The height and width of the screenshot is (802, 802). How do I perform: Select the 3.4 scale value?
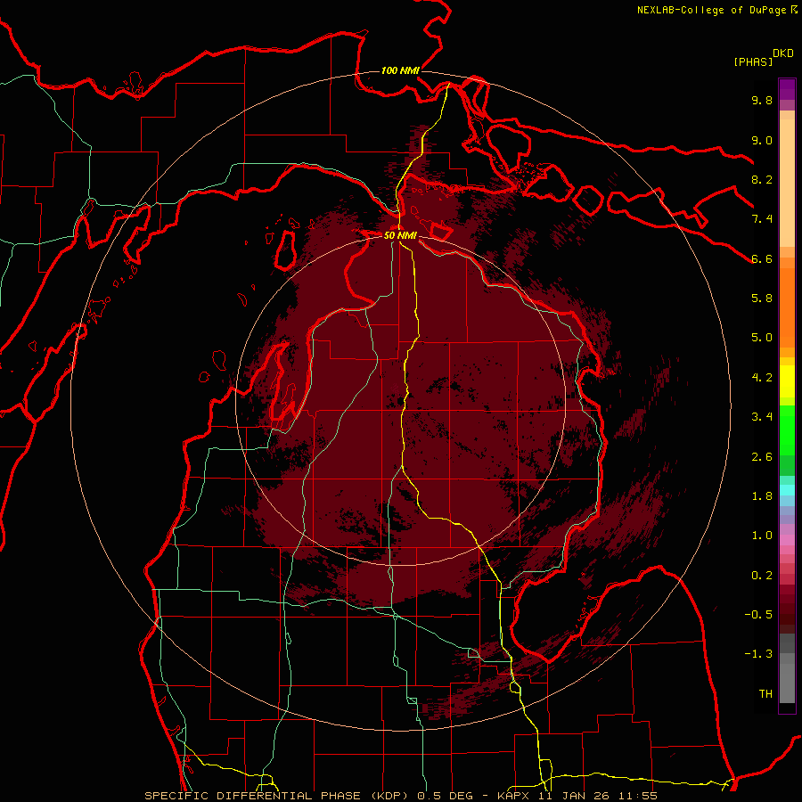click(x=762, y=417)
